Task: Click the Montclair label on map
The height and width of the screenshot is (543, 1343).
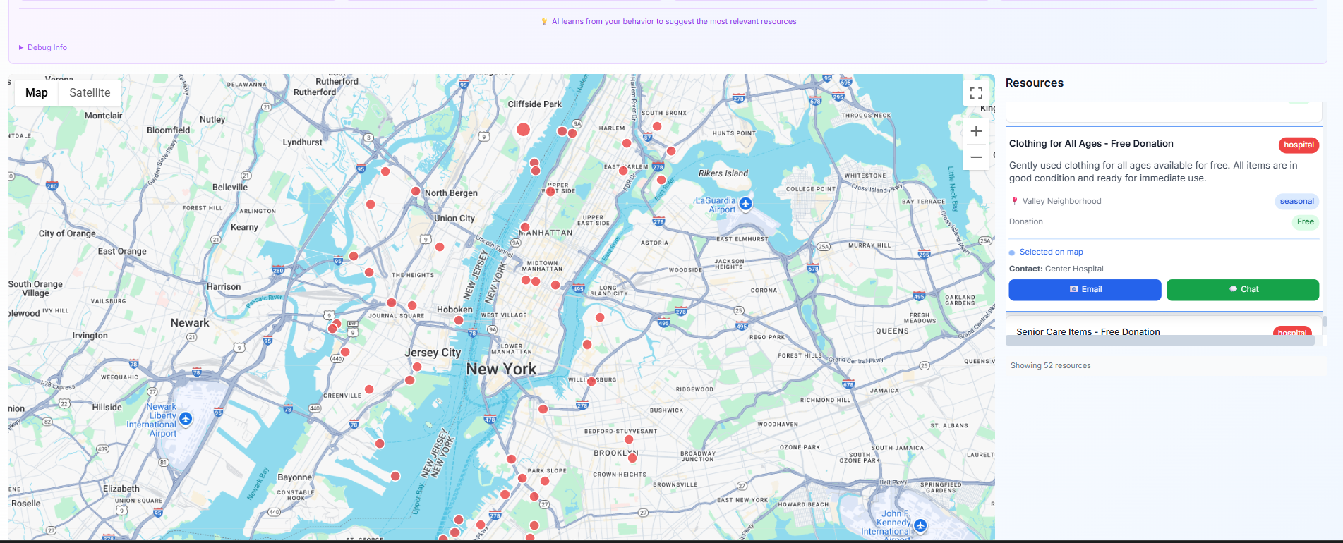Action: click(103, 116)
